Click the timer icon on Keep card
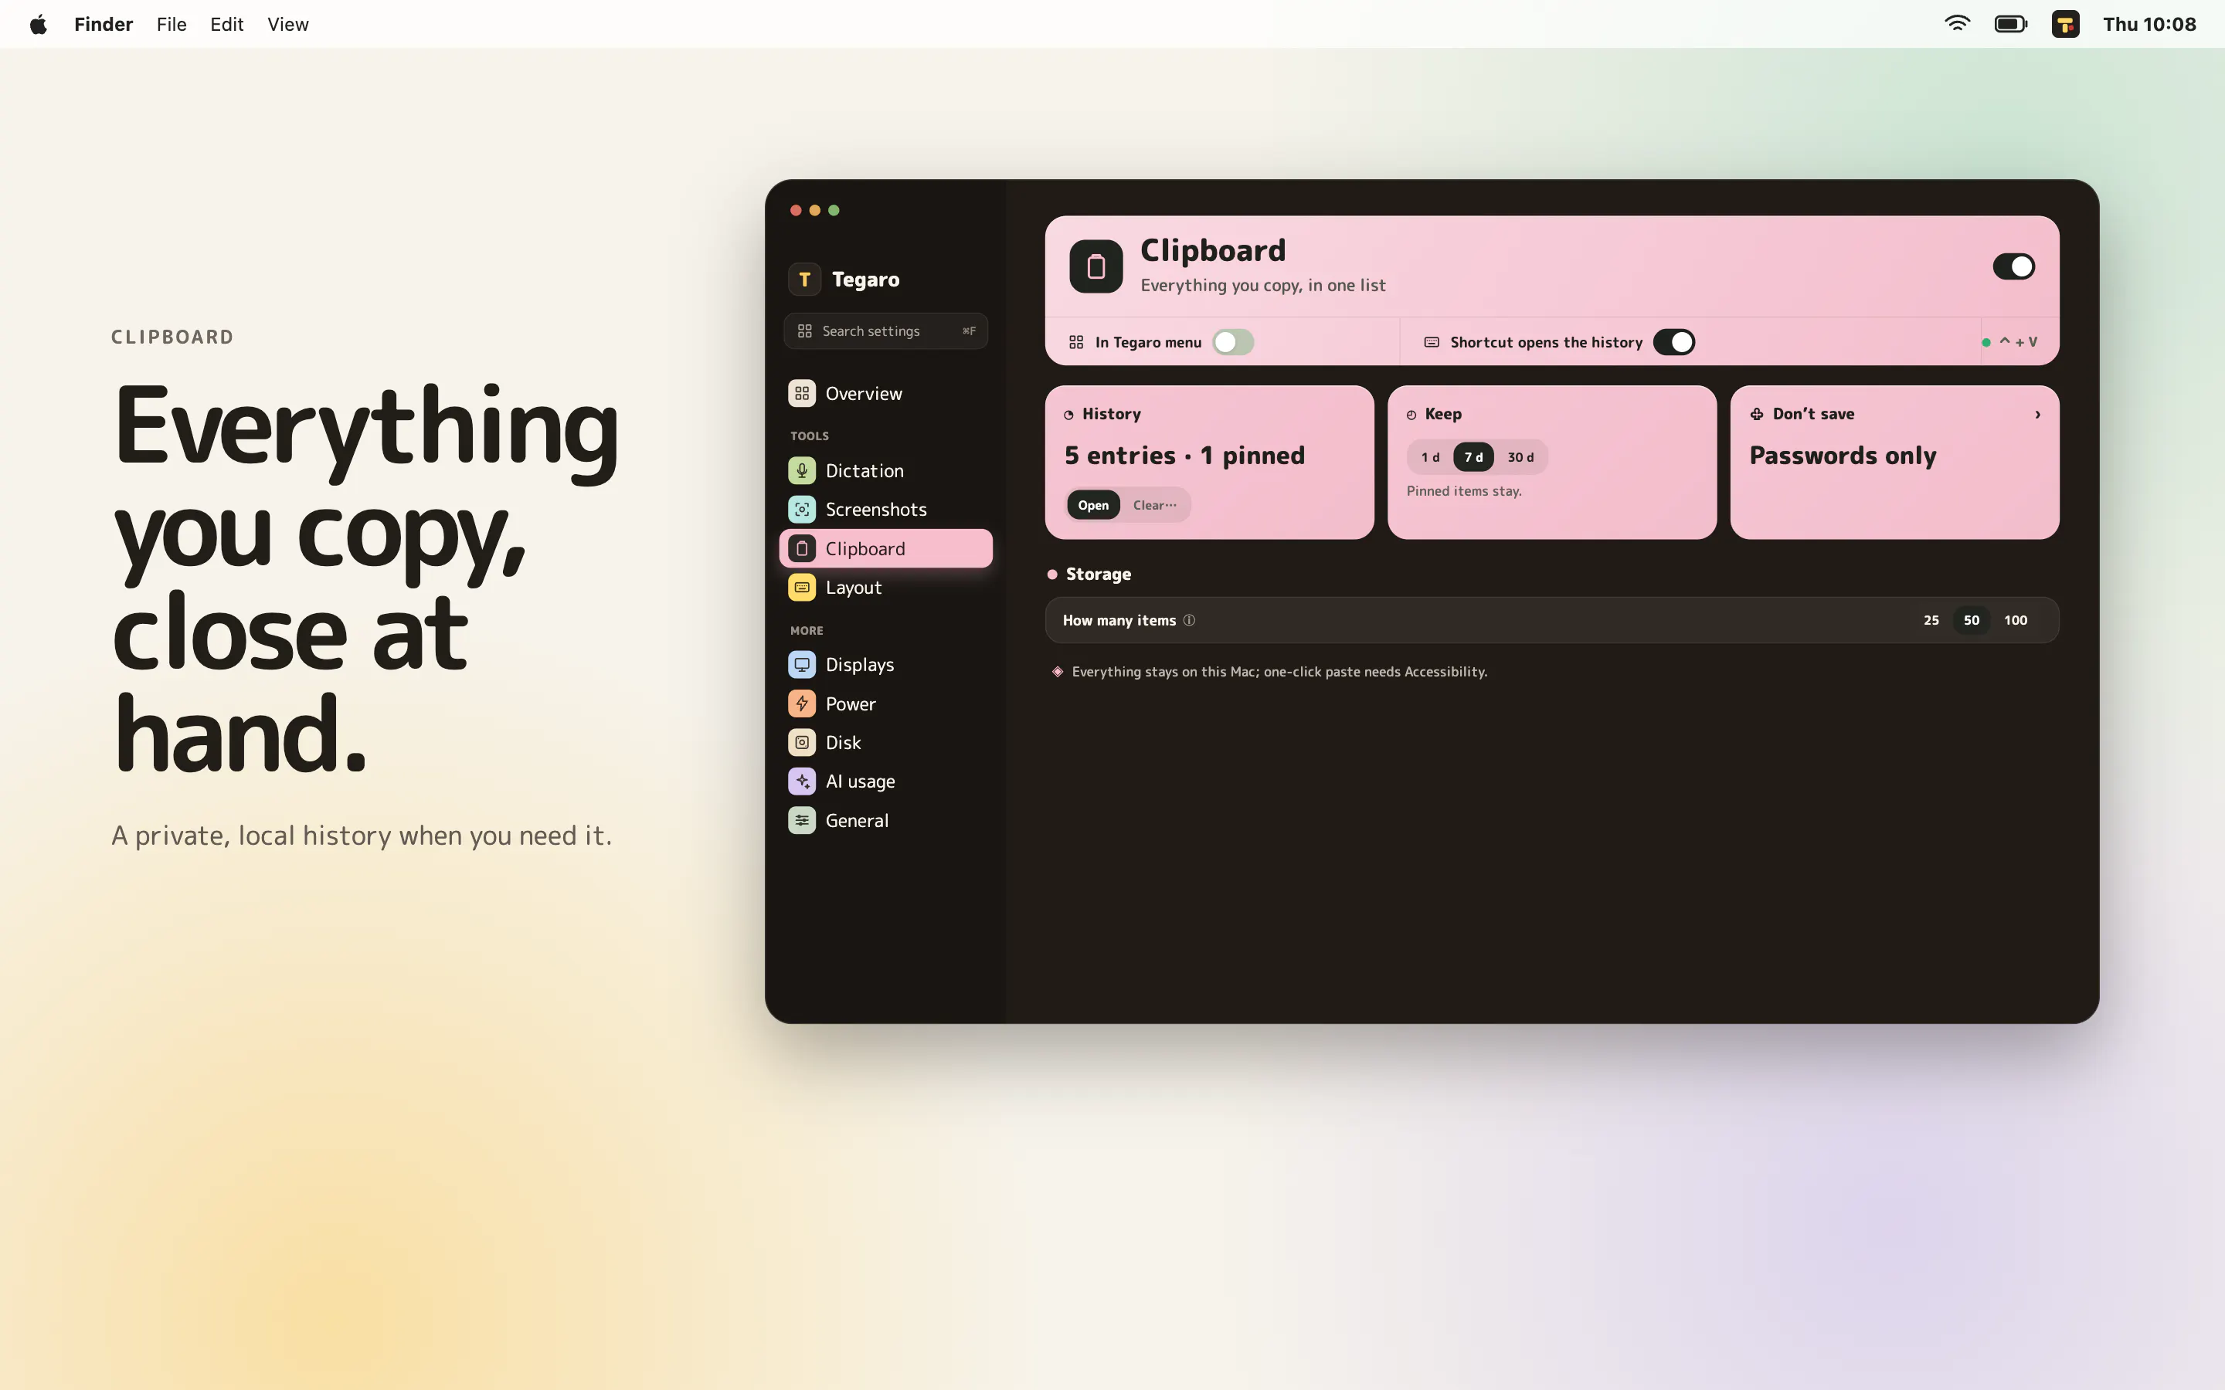This screenshot has width=2225, height=1390. (1411, 415)
